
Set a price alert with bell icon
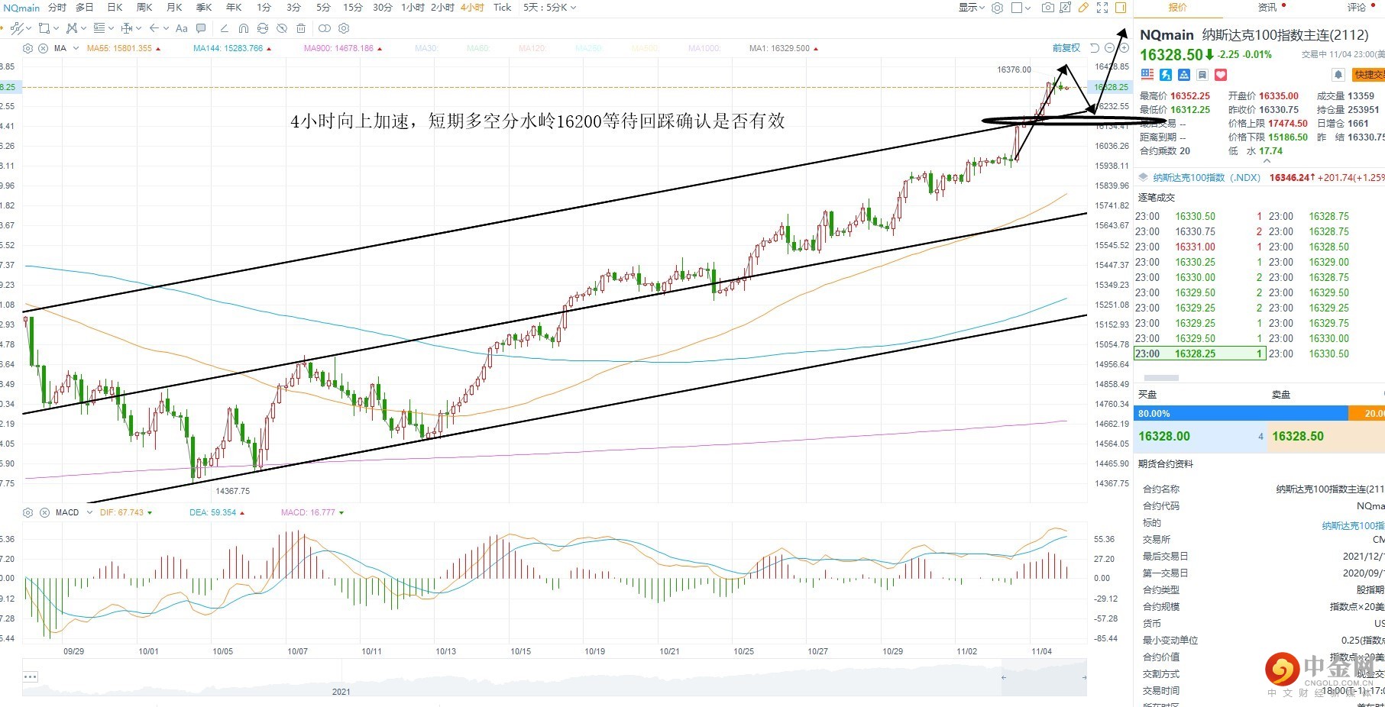point(1338,75)
